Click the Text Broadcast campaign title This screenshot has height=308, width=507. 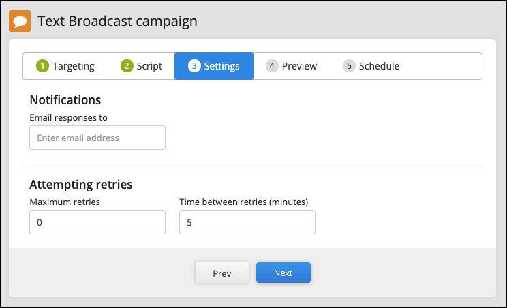[117, 21]
